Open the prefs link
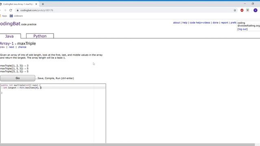Viewport: 260px width, 146px height. (233, 23)
